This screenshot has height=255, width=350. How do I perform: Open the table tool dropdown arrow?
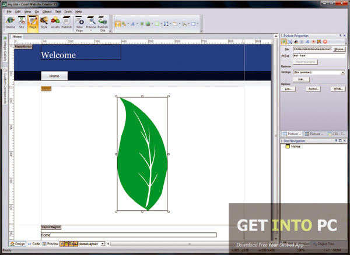pos(161,24)
